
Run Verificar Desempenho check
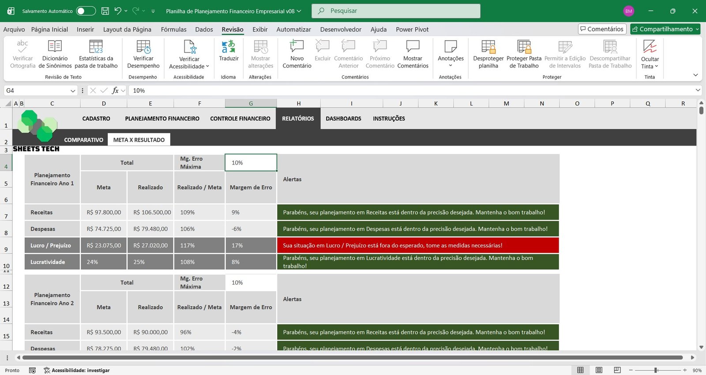click(143, 54)
